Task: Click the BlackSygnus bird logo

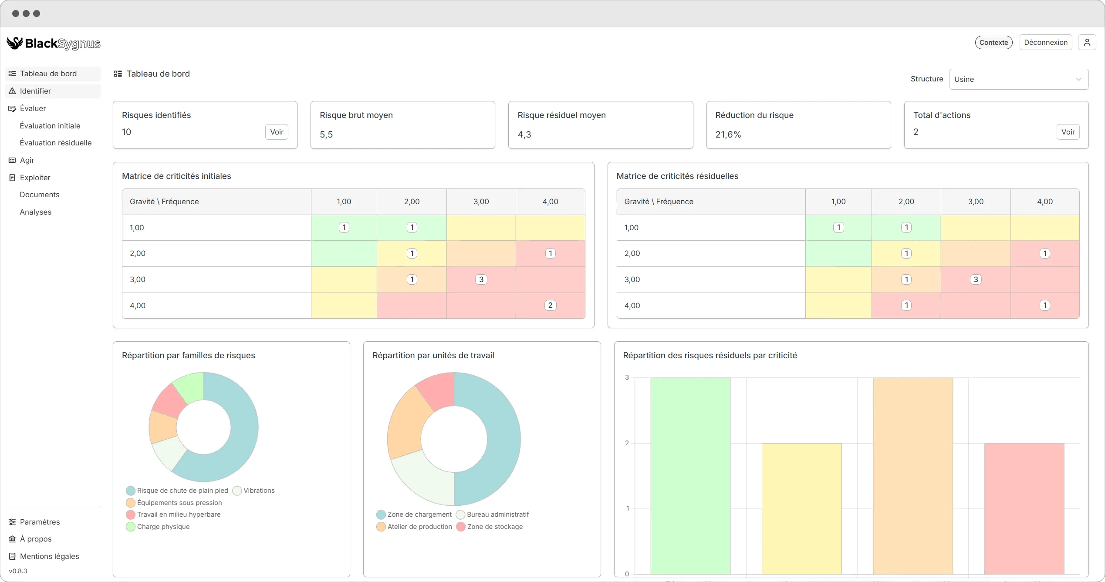Action: point(15,43)
